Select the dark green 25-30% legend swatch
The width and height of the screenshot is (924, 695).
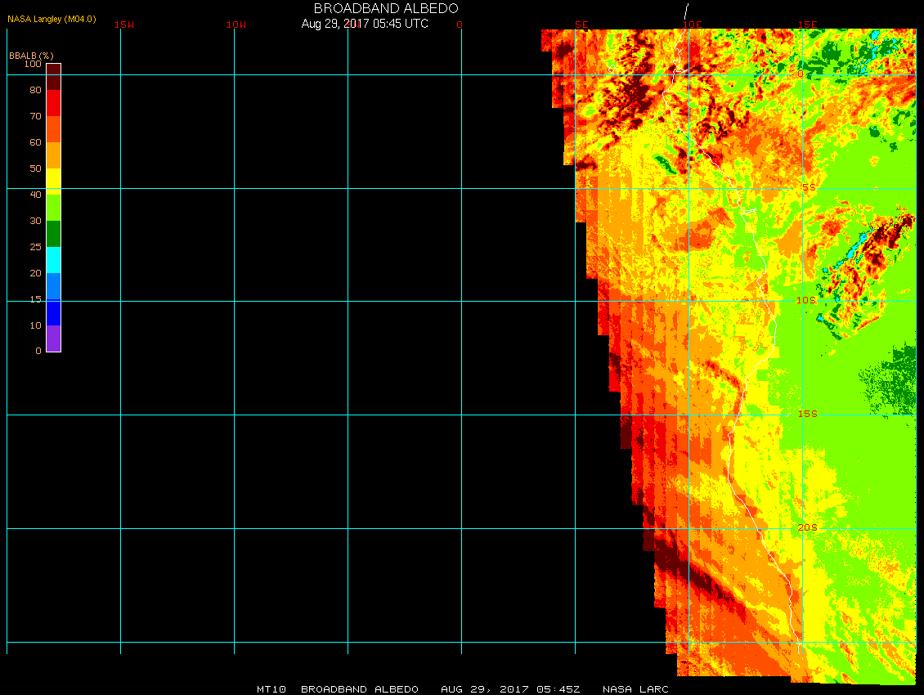[53, 234]
